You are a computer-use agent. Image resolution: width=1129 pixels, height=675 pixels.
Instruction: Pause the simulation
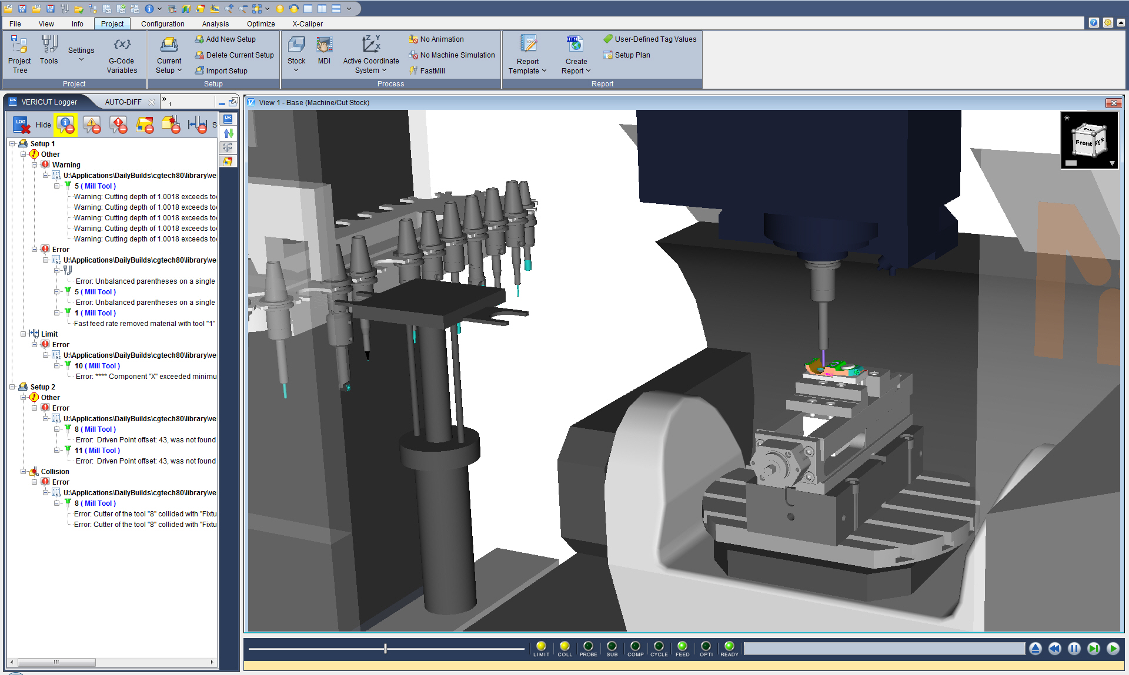click(1074, 649)
